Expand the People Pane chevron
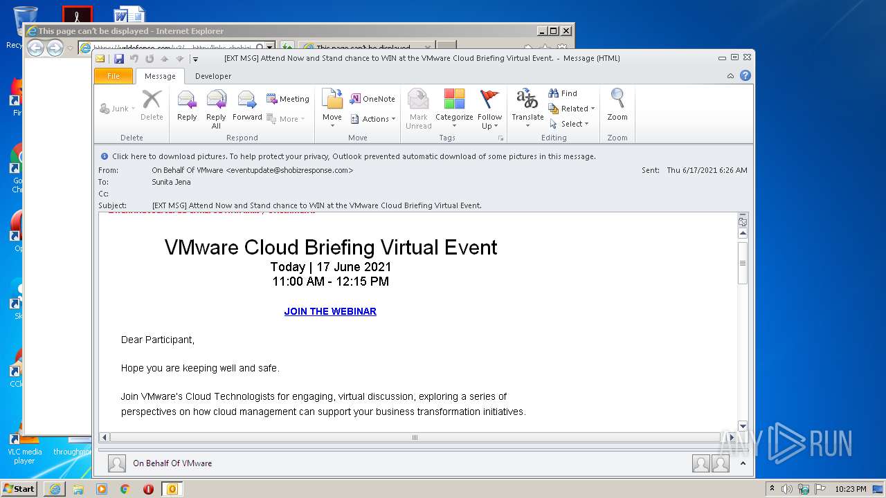This screenshot has height=498, width=886. (x=743, y=463)
